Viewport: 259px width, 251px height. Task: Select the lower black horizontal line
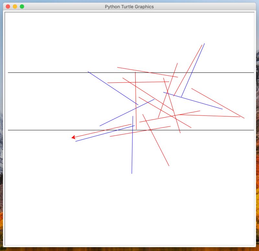point(49,130)
